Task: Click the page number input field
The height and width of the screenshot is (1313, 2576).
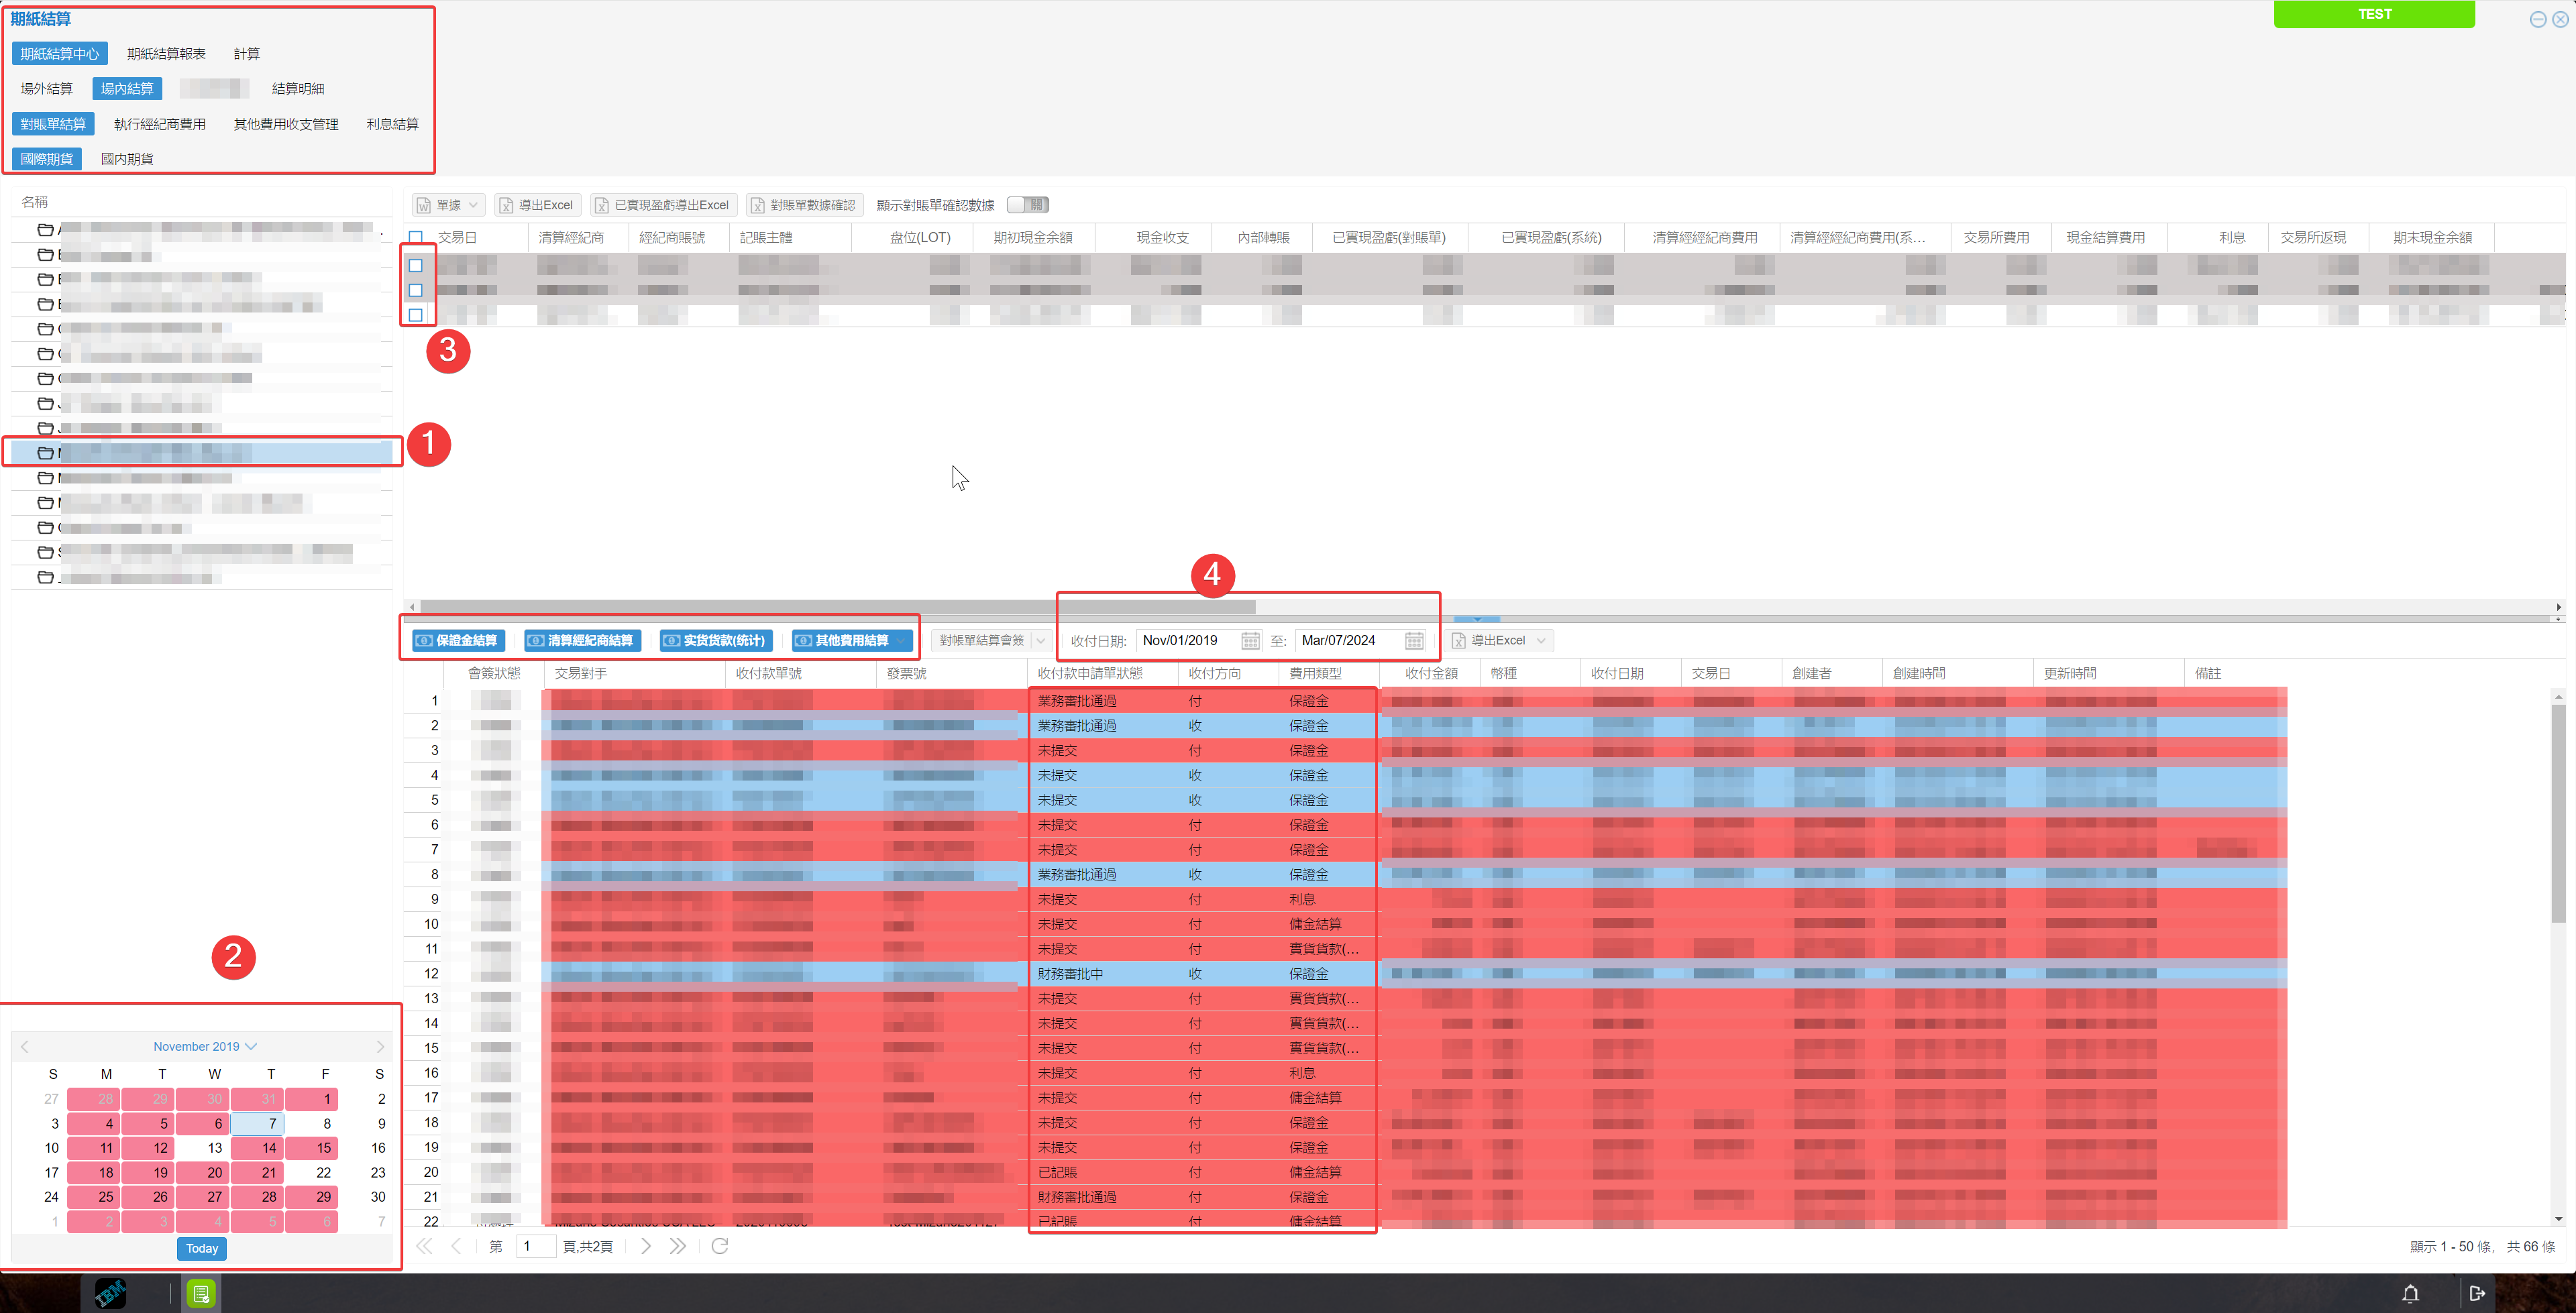Action: coord(535,1246)
